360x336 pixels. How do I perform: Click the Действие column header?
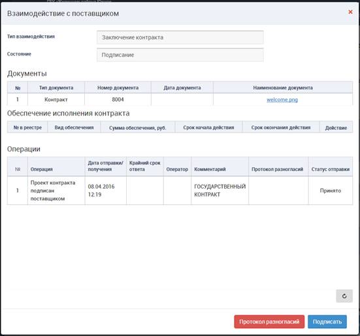tap(336, 128)
